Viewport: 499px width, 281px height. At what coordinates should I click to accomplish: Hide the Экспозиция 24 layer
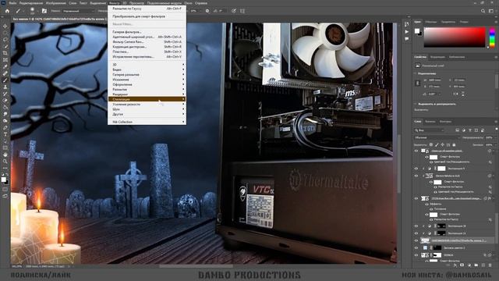(416, 233)
